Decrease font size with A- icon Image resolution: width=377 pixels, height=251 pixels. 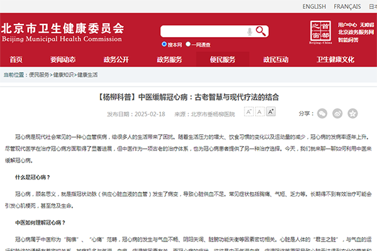[x=249, y=112]
